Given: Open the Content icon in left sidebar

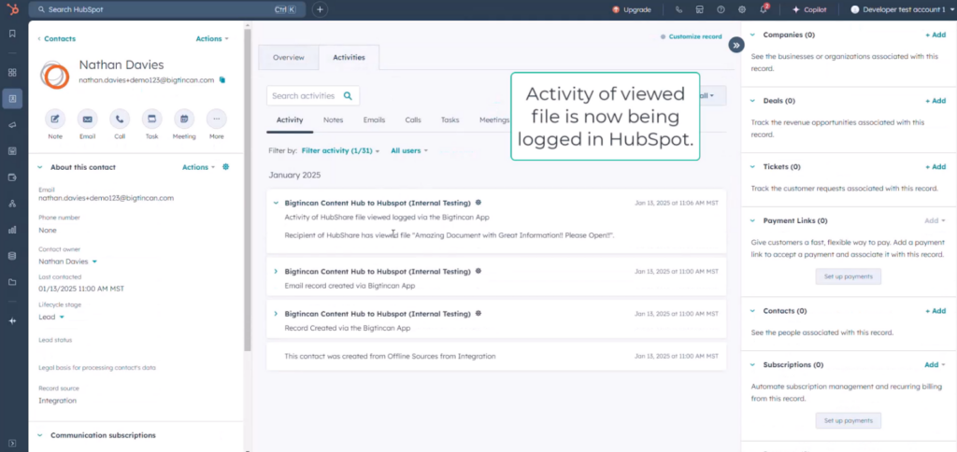Looking at the screenshot, I should tap(12, 150).
